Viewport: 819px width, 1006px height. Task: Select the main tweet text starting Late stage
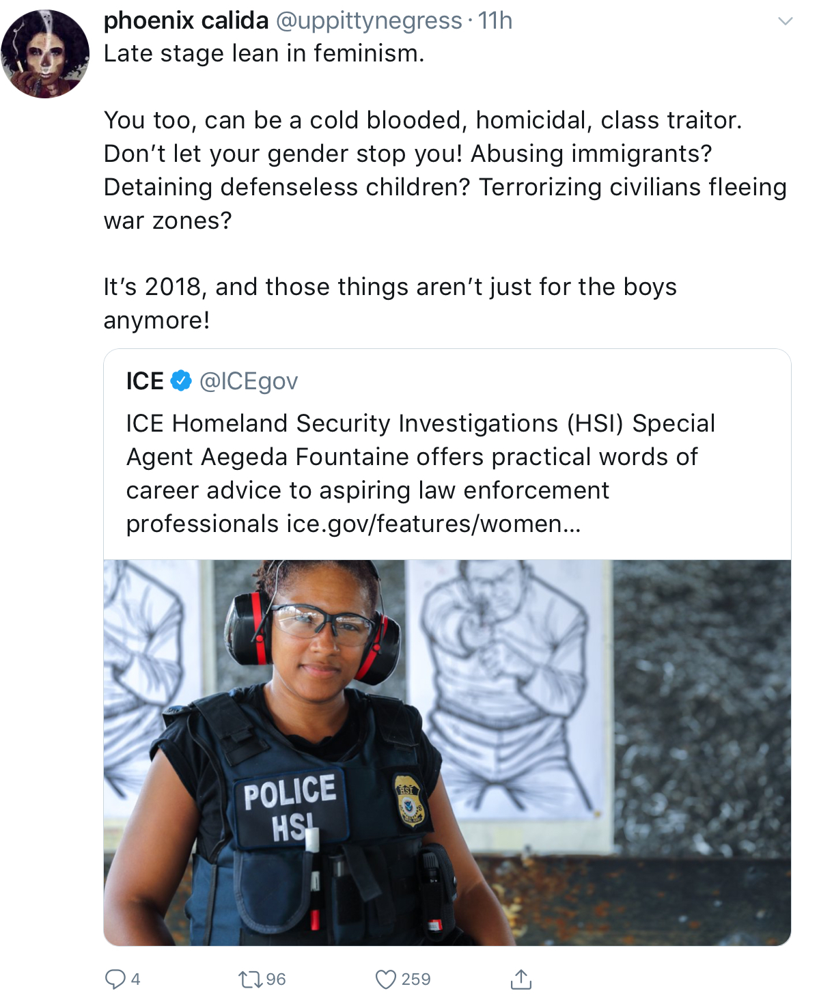point(445,186)
